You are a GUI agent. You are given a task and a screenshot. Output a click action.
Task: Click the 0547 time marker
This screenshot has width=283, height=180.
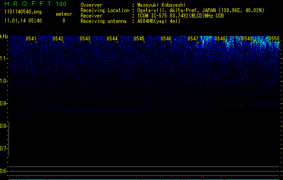[193, 39]
